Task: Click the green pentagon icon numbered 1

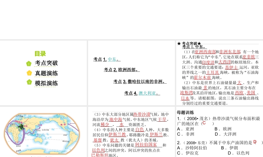Action: 29,64
